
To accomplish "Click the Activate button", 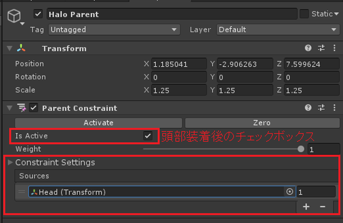I will [x=98, y=123].
